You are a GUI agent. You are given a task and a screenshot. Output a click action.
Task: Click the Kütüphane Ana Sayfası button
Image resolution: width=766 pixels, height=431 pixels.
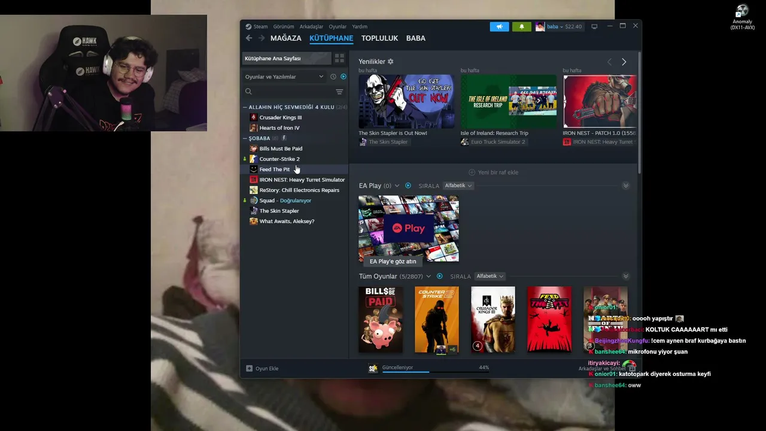click(x=287, y=58)
